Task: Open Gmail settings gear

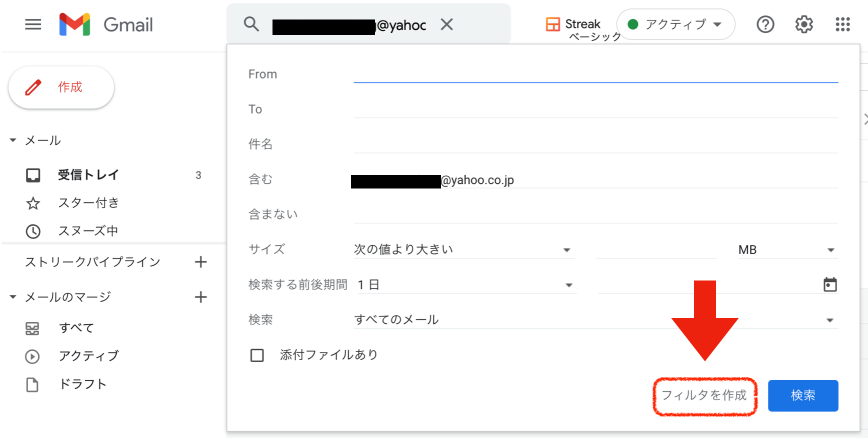Action: pos(803,24)
